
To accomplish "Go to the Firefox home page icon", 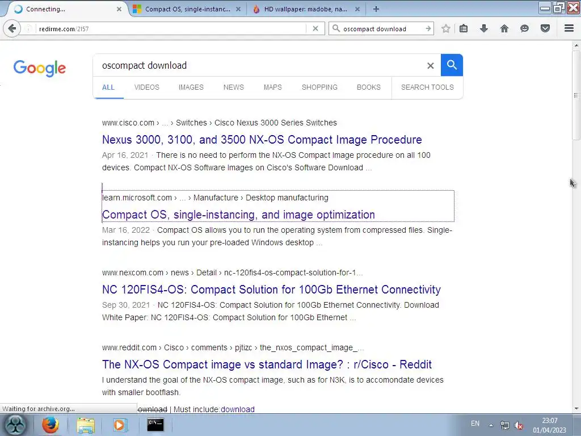I will 504,28.
